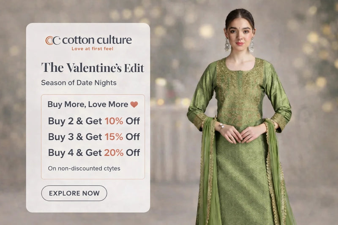Click the 10% discount figure
338x225 pixels.
tap(114, 121)
